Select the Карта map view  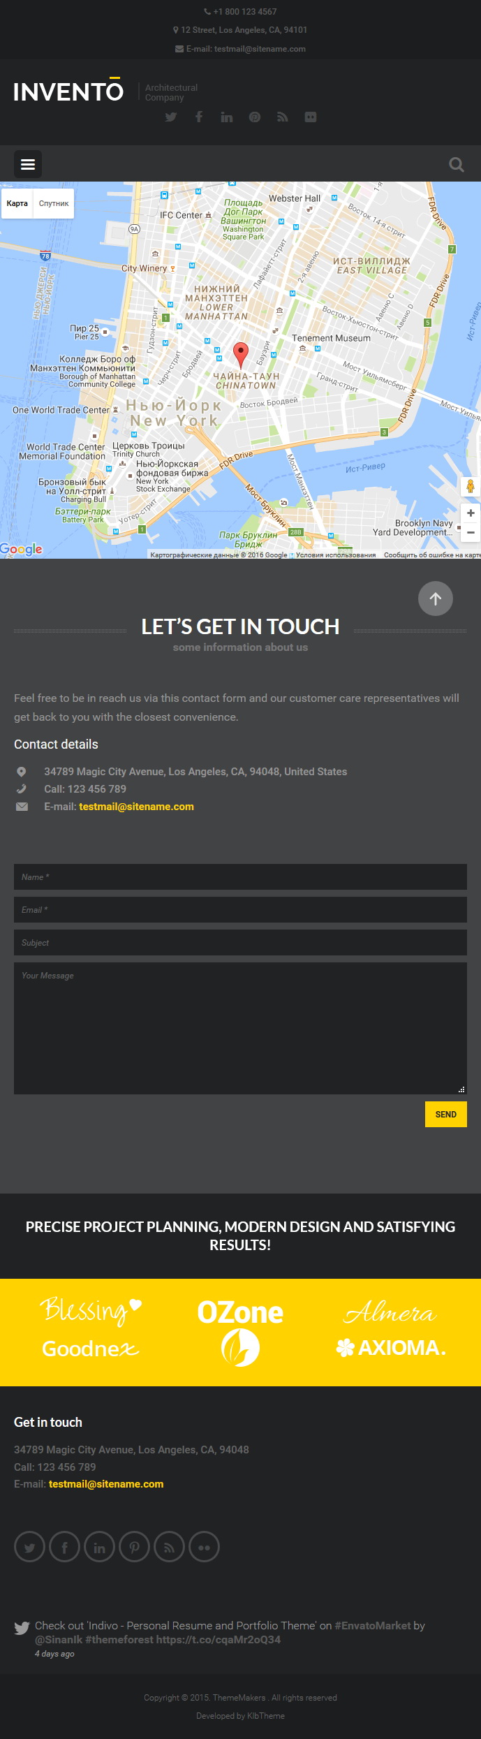[x=17, y=203]
